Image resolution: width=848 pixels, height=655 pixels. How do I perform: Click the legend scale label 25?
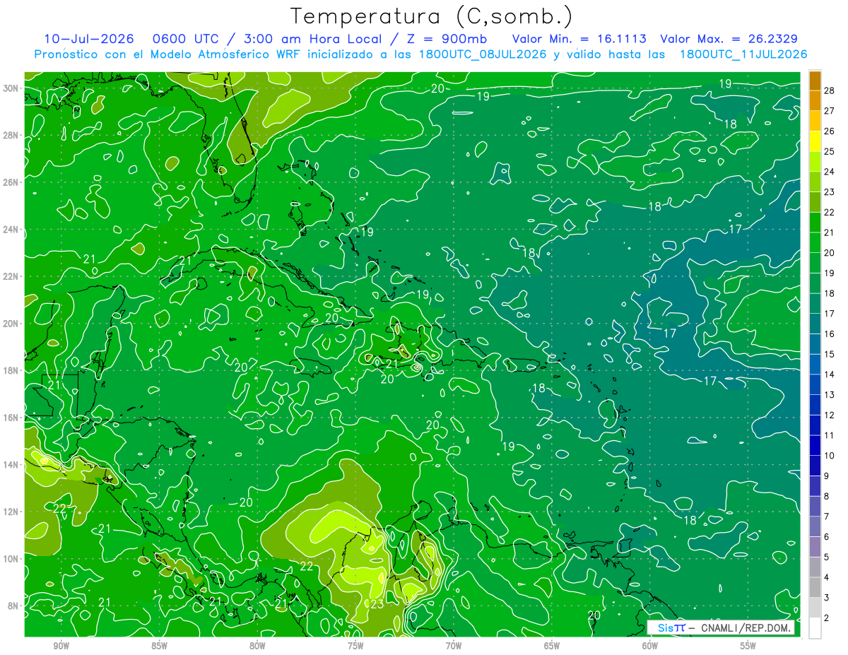[830, 151]
